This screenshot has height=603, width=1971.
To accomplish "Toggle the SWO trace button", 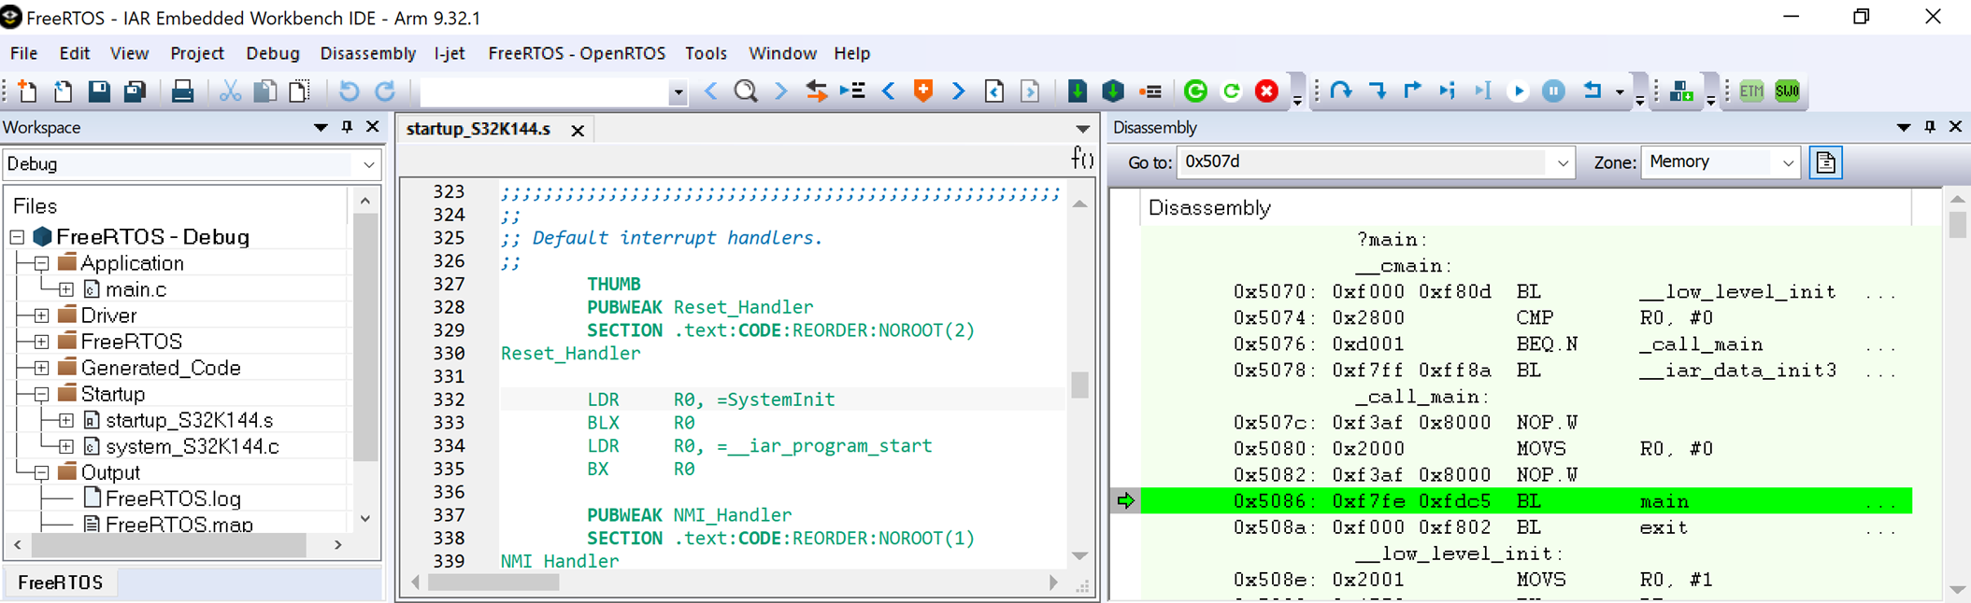I will 1787,91.
